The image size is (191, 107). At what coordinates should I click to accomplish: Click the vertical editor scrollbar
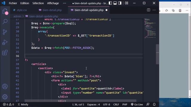(x=157, y=54)
